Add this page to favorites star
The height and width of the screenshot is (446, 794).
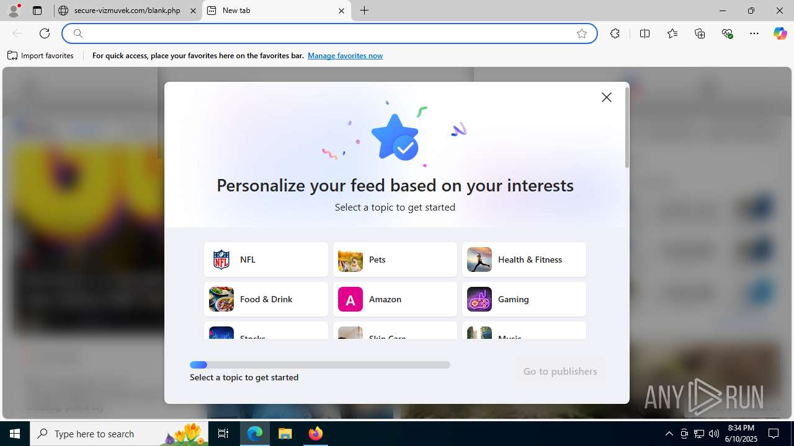pyautogui.click(x=582, y=33)
